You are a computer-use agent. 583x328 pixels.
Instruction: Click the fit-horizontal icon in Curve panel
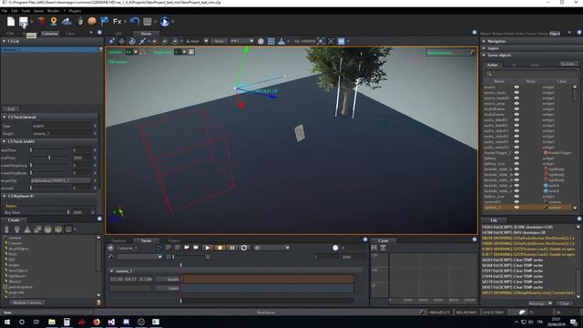(374, 248)
